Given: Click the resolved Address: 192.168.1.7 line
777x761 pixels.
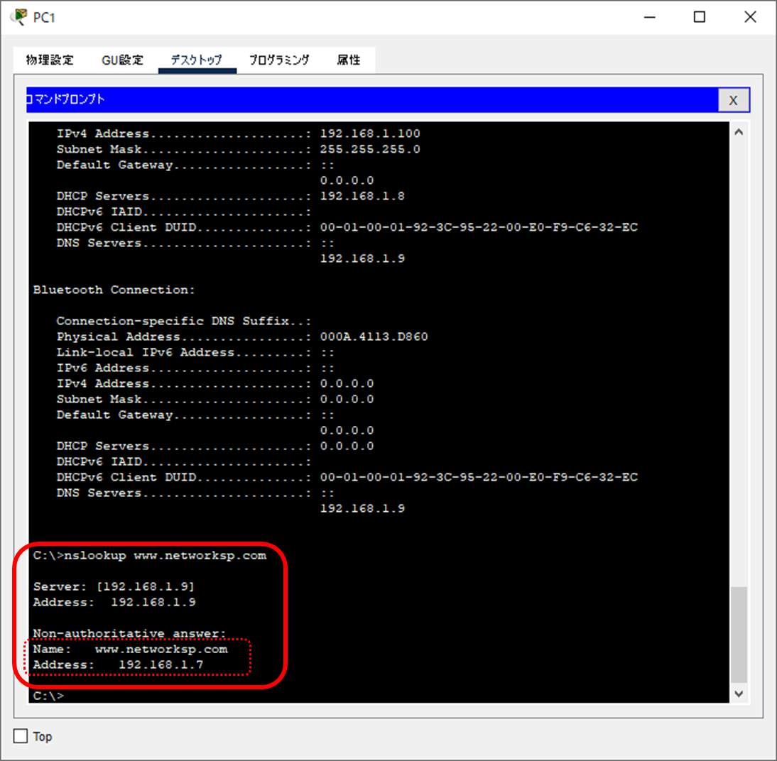Looking at the screenshot, I should pyautogui.click(x=118, y=665).
